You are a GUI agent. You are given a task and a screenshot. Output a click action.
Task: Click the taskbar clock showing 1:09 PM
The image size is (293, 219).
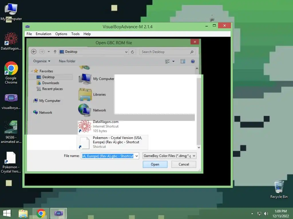coord(280,214)
